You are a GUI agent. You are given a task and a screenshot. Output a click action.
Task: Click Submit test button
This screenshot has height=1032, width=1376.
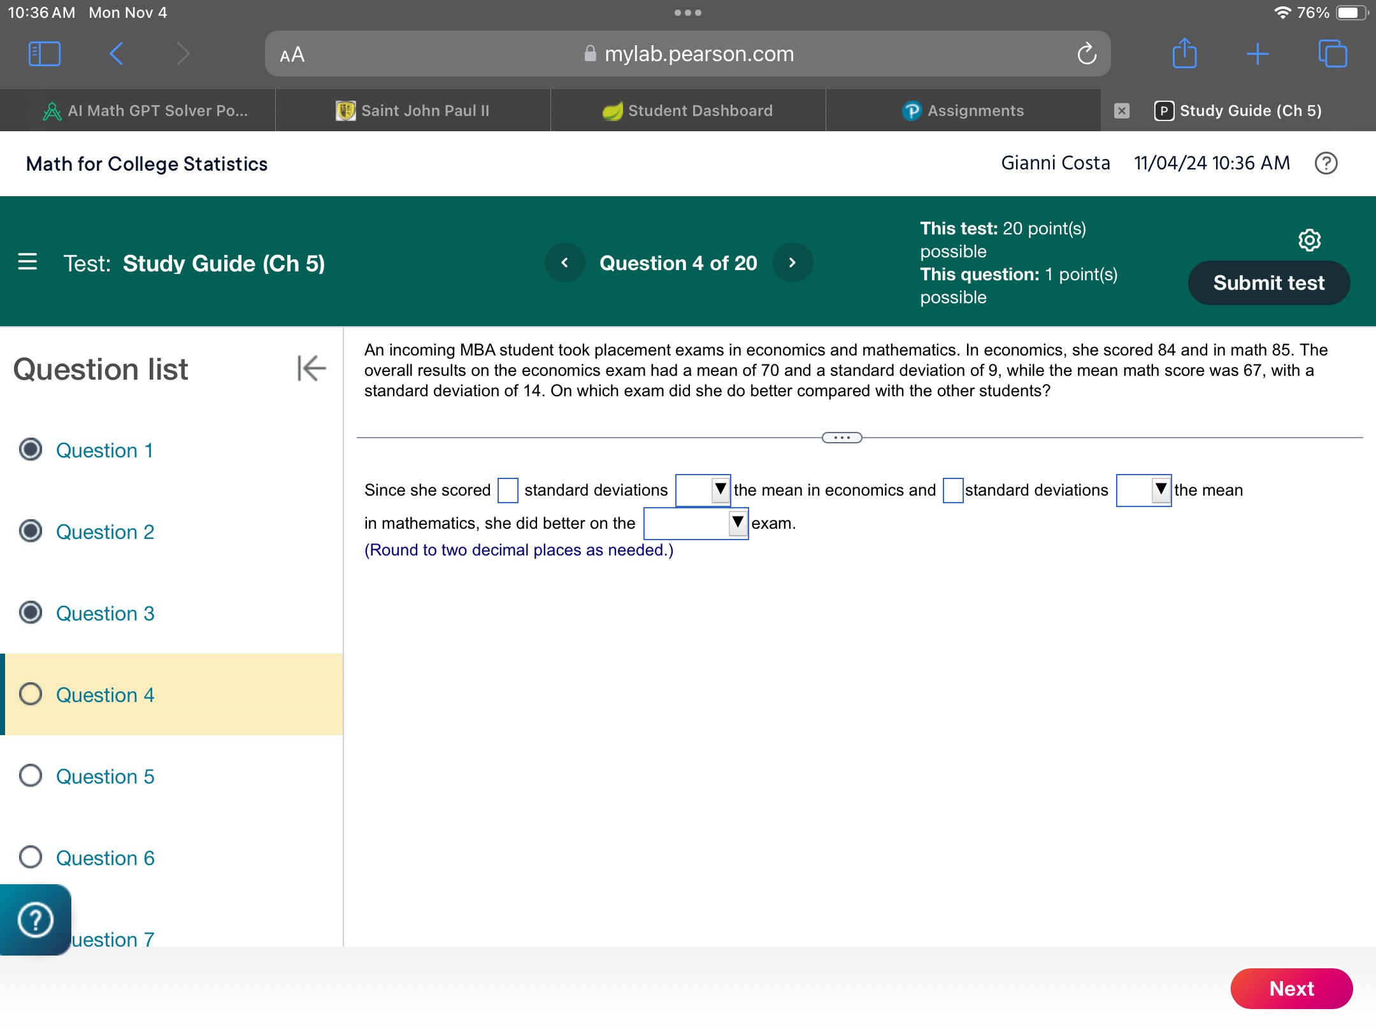1268,283
